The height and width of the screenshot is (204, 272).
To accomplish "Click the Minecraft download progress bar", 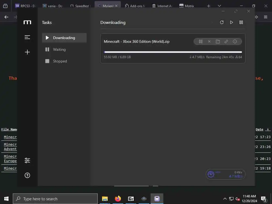I will click(173, 52).
